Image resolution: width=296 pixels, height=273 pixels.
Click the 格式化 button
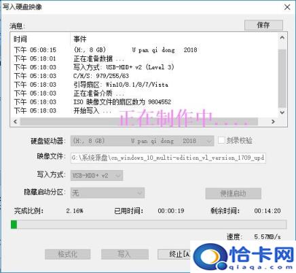pyautogui.click(x=68, y=254)
